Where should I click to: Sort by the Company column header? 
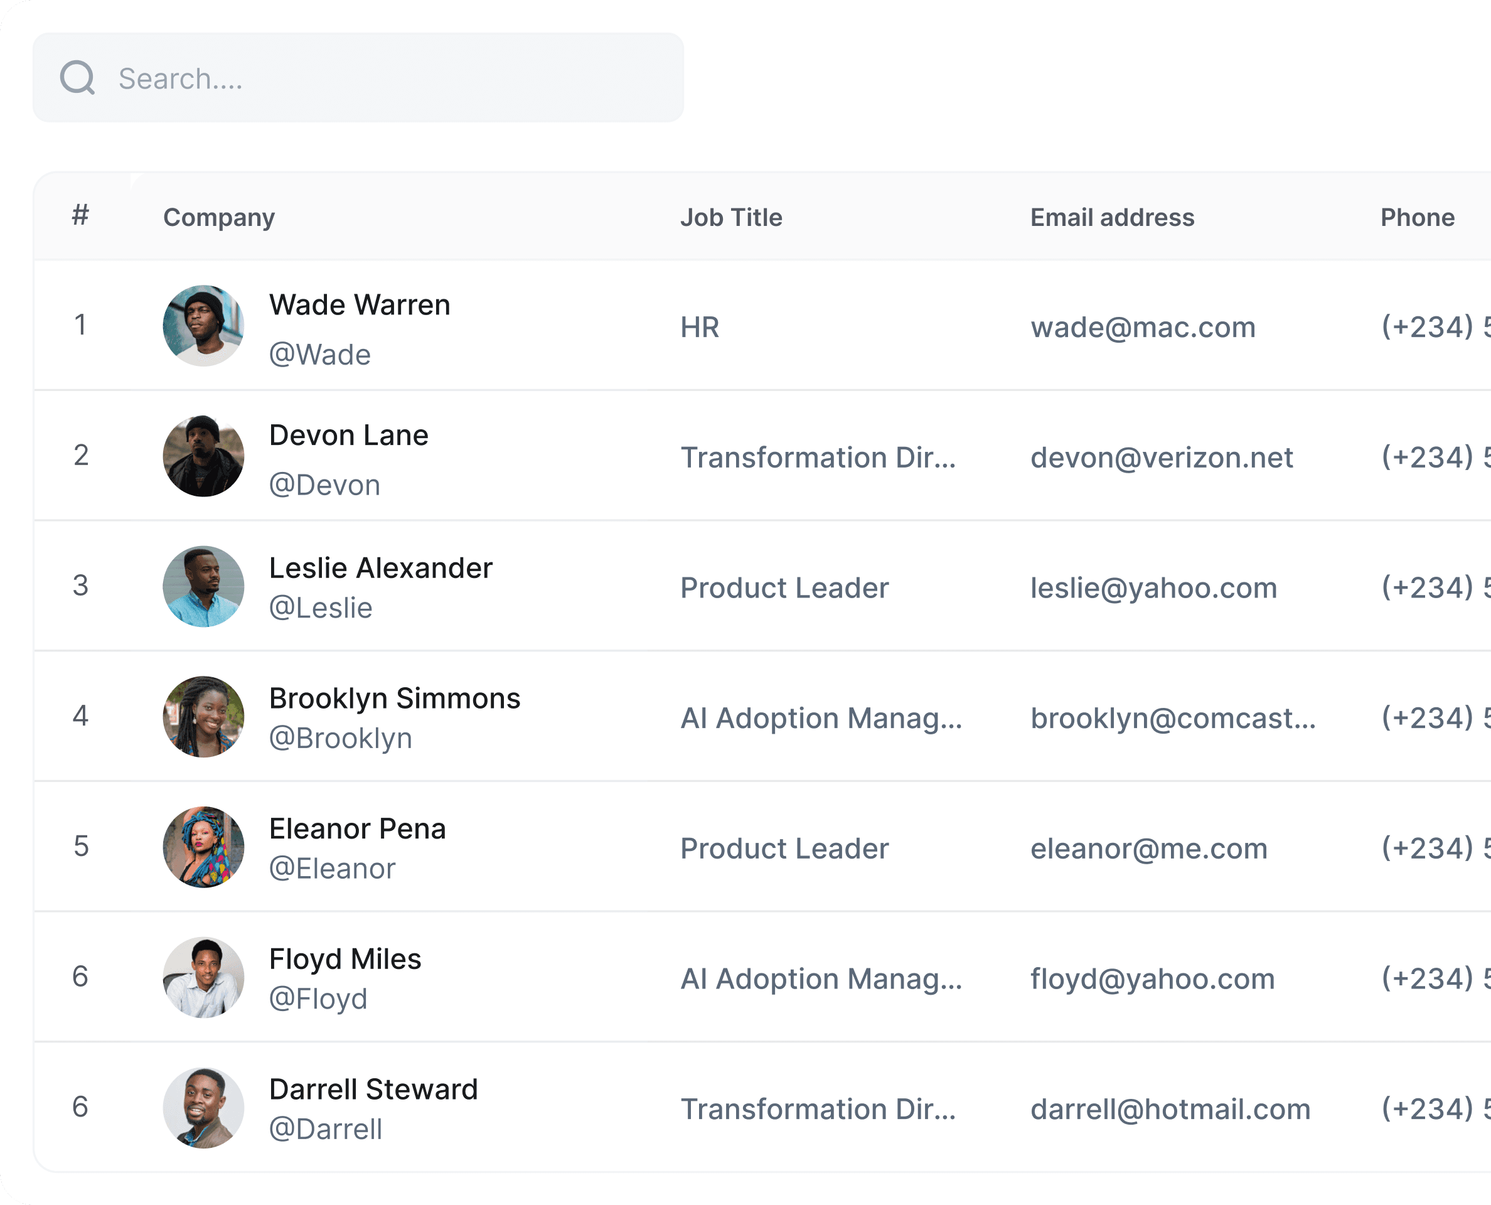pos(218,218)
